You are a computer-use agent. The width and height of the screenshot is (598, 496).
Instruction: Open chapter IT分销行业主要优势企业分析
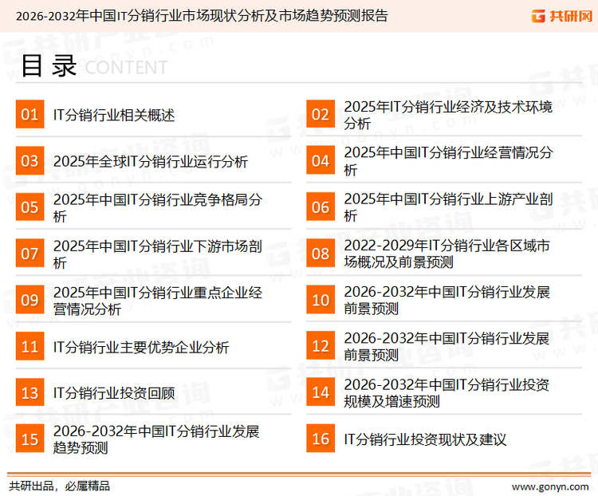[141, 347]
